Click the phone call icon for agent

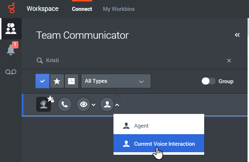[x=64, y=105]
